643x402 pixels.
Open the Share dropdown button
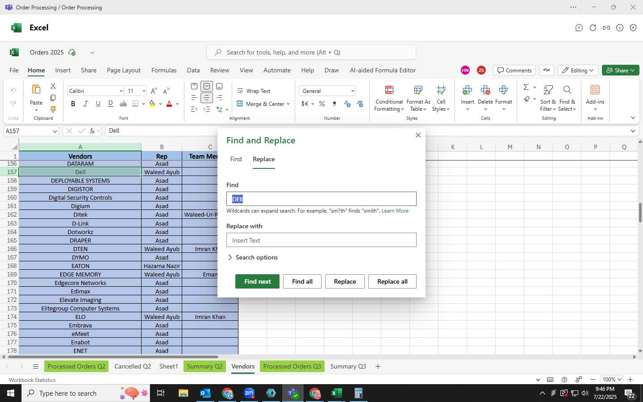point(621,70)
